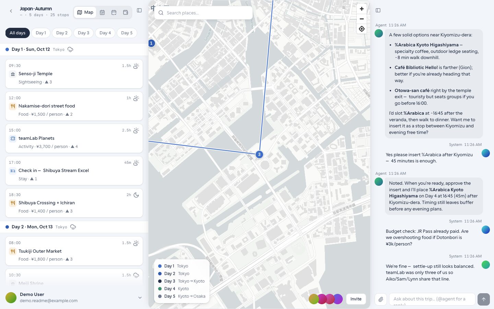Click the ticket icon for teamLab Planets
Image resolution: width=494 pixels, height=309 pixels.
click(13, 138)
